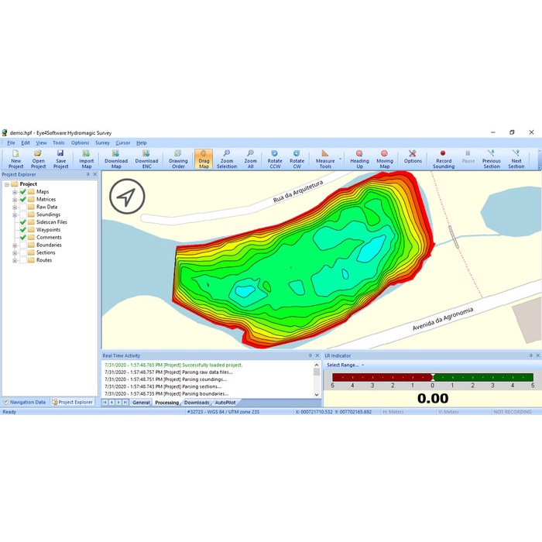Image resolution: width=542 pixels, height=542 pixels.
Task: Open the Cursor menu
Action: 122,142
